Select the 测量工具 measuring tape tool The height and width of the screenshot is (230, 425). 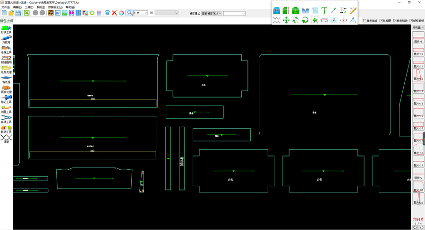click(x=6, y=109)
